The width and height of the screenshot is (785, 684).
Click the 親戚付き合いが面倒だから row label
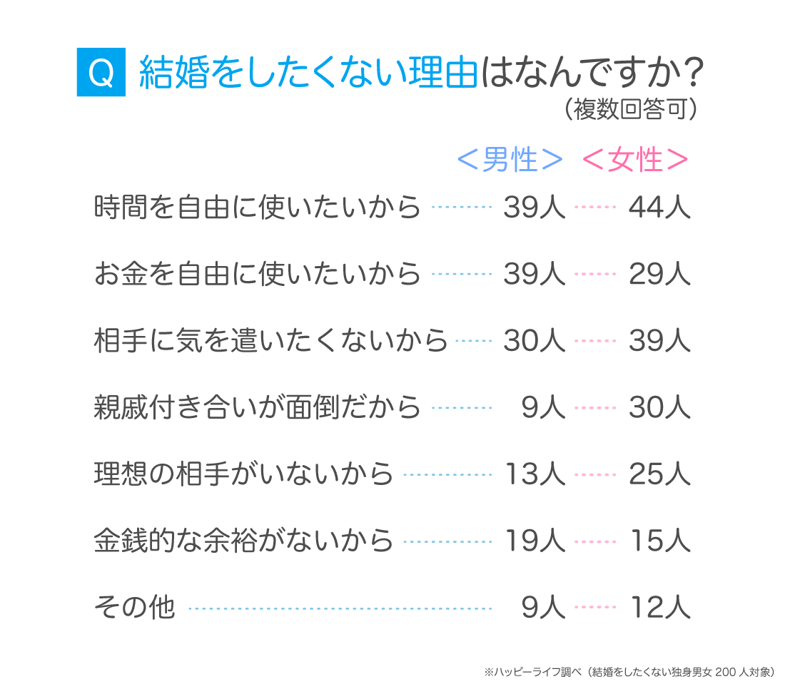(257, 408)
